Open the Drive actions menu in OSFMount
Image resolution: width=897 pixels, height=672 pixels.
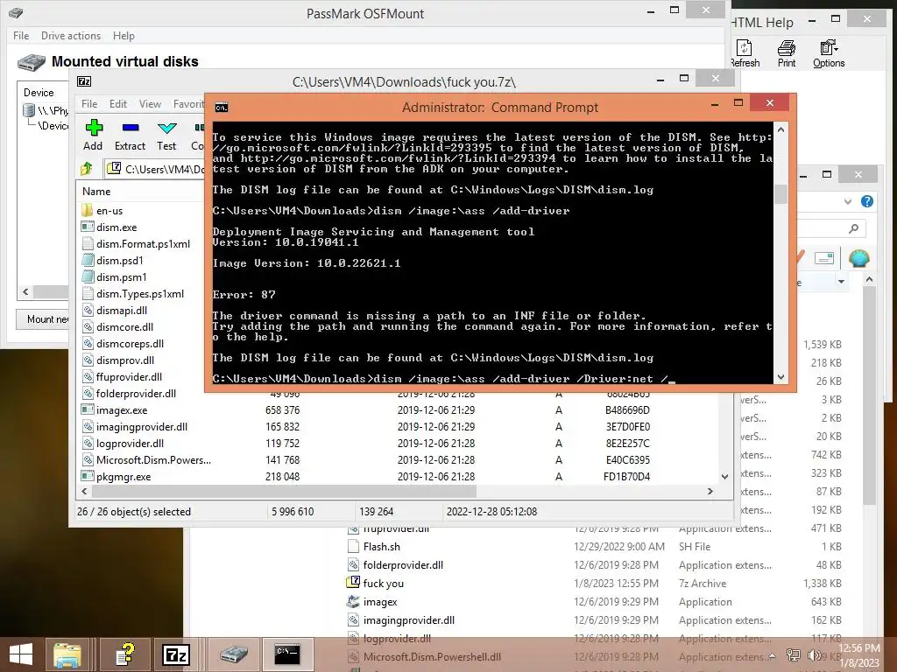tap(71, 35)
